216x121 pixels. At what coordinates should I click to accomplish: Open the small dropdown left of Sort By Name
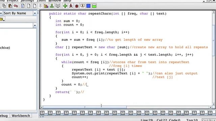click(1, 13)
